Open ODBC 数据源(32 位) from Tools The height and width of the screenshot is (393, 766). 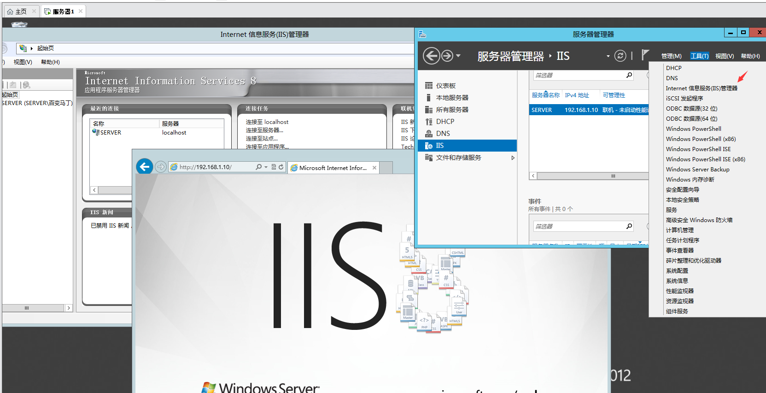(691, 108)
